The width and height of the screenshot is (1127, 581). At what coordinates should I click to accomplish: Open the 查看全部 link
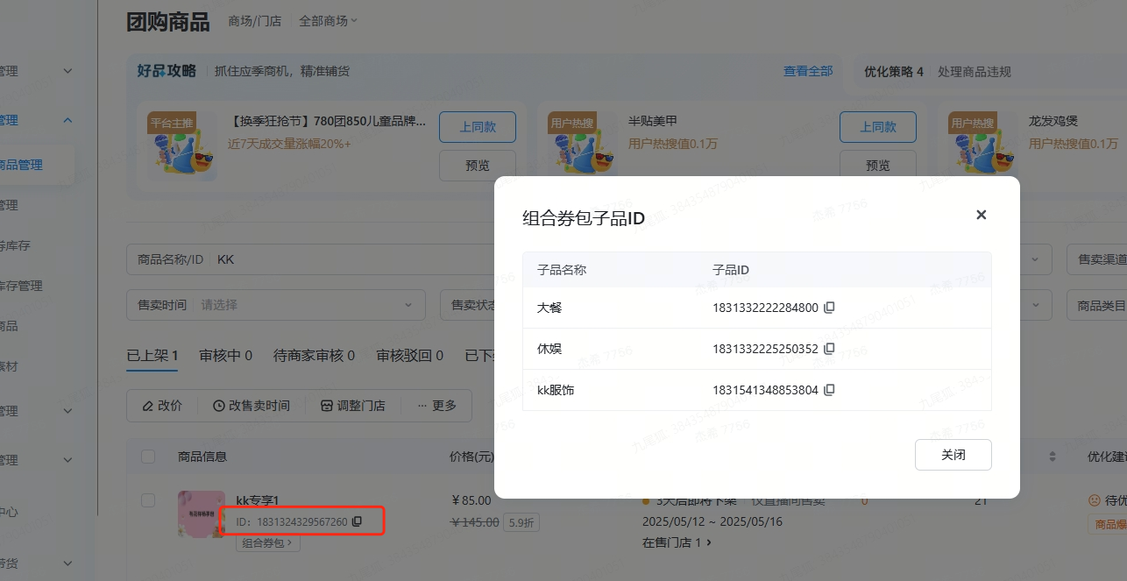807,71
